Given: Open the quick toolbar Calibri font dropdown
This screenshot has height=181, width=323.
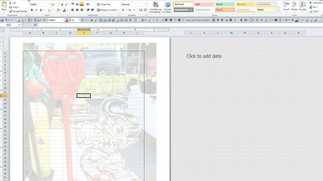Looking at the screenshot, I should tap(63, 20).
